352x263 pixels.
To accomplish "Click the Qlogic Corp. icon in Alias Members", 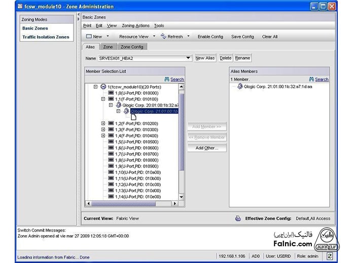I will 239,87.
